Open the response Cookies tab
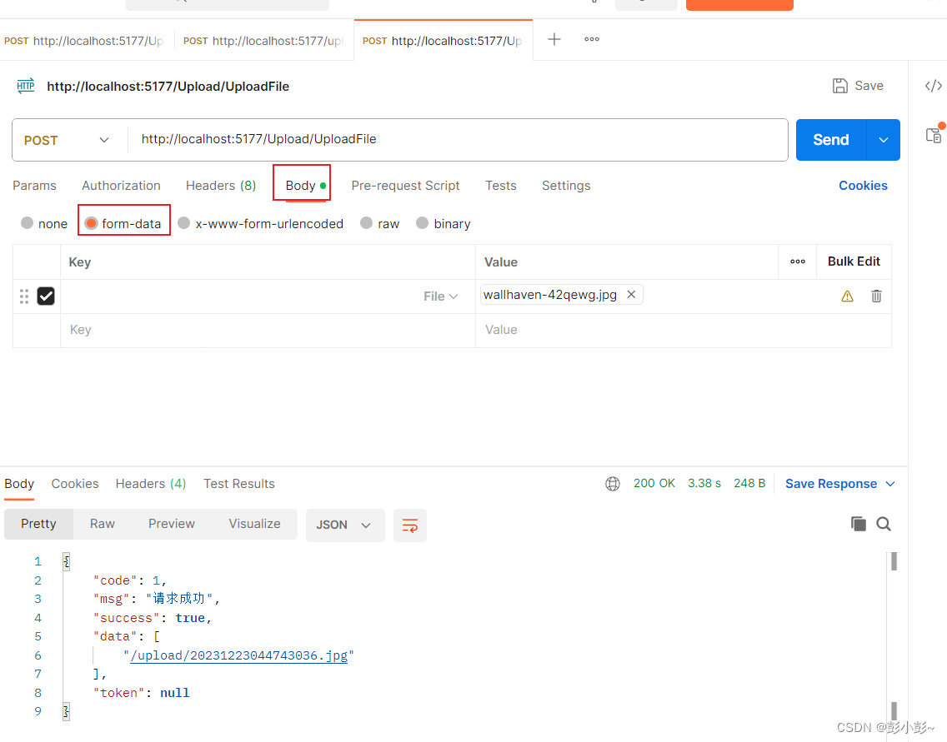Screen dimensions: 947x742 point(75,484)
